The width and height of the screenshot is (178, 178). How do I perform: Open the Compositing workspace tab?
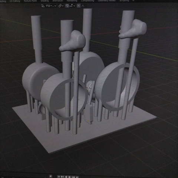click(88, 1)
